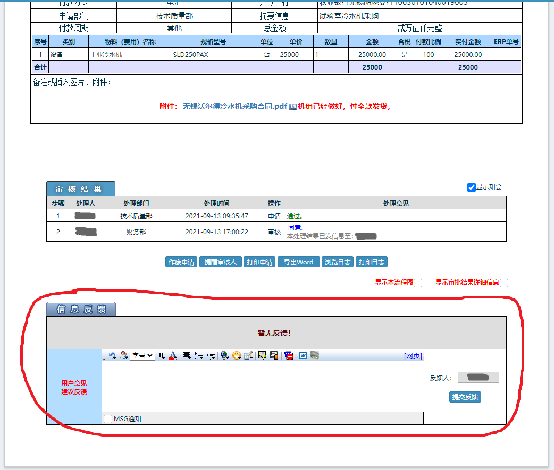
Task: Uncheck the 显示知会 checkbox
Action: coord(471,187)
